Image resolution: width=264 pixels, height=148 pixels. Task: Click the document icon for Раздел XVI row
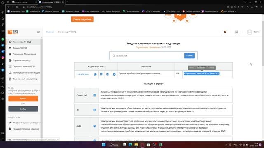coord(94,95)
